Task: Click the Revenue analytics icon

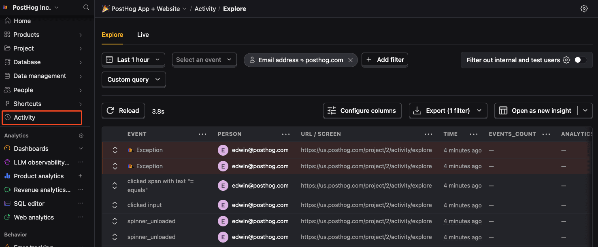Action: pos(7,190)
